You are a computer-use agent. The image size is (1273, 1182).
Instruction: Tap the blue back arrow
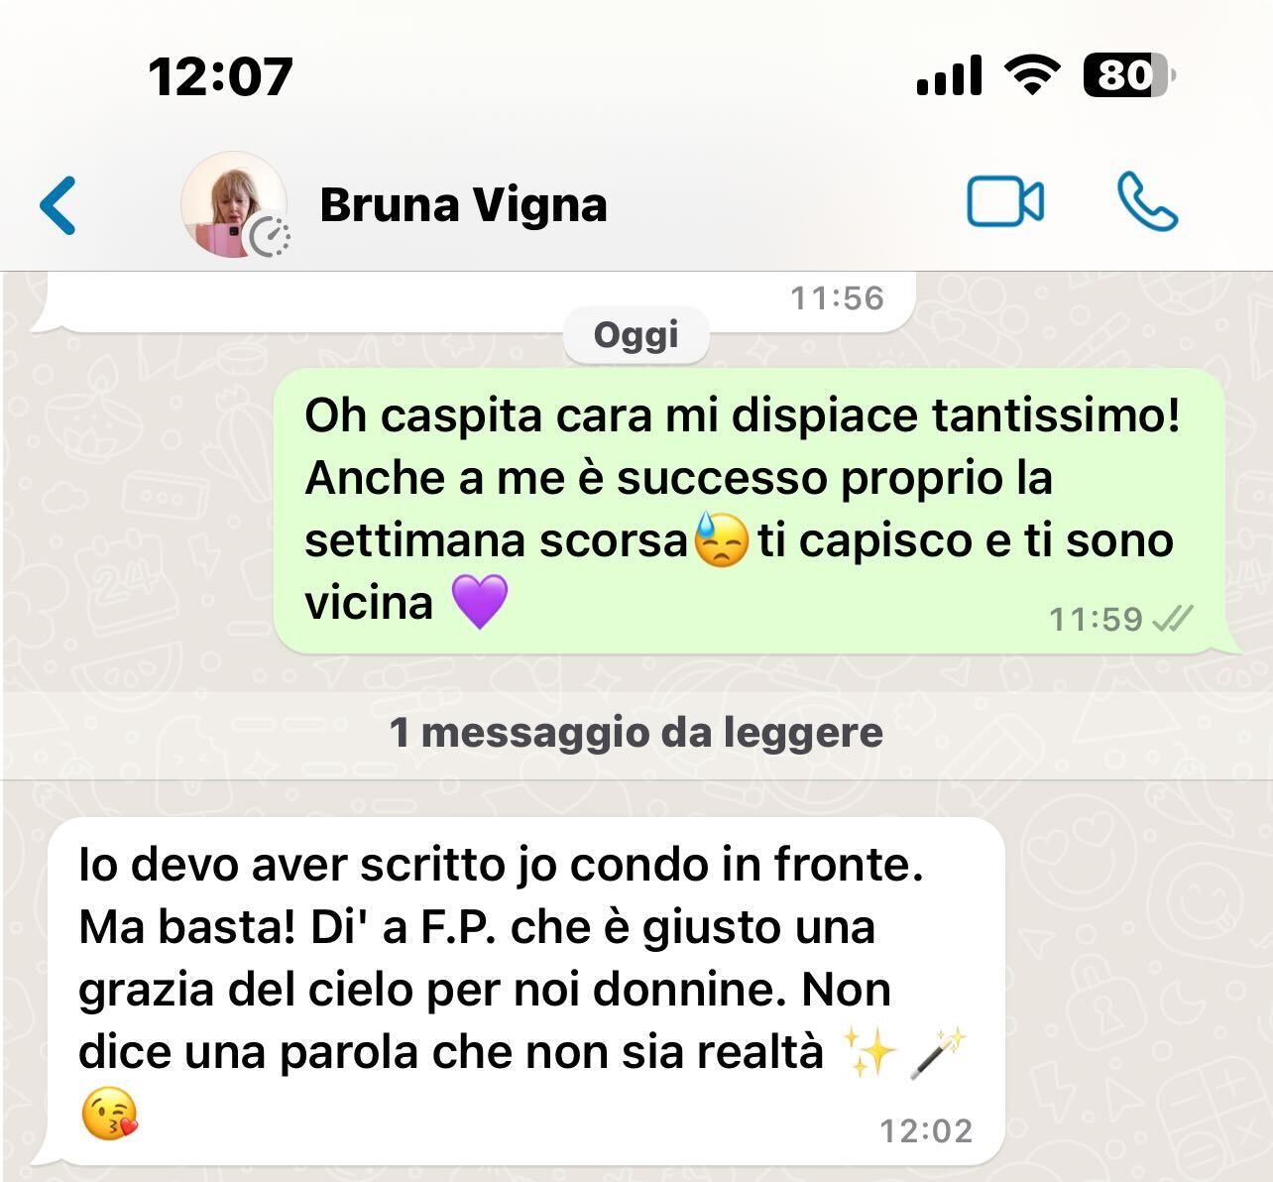point(58,205)
